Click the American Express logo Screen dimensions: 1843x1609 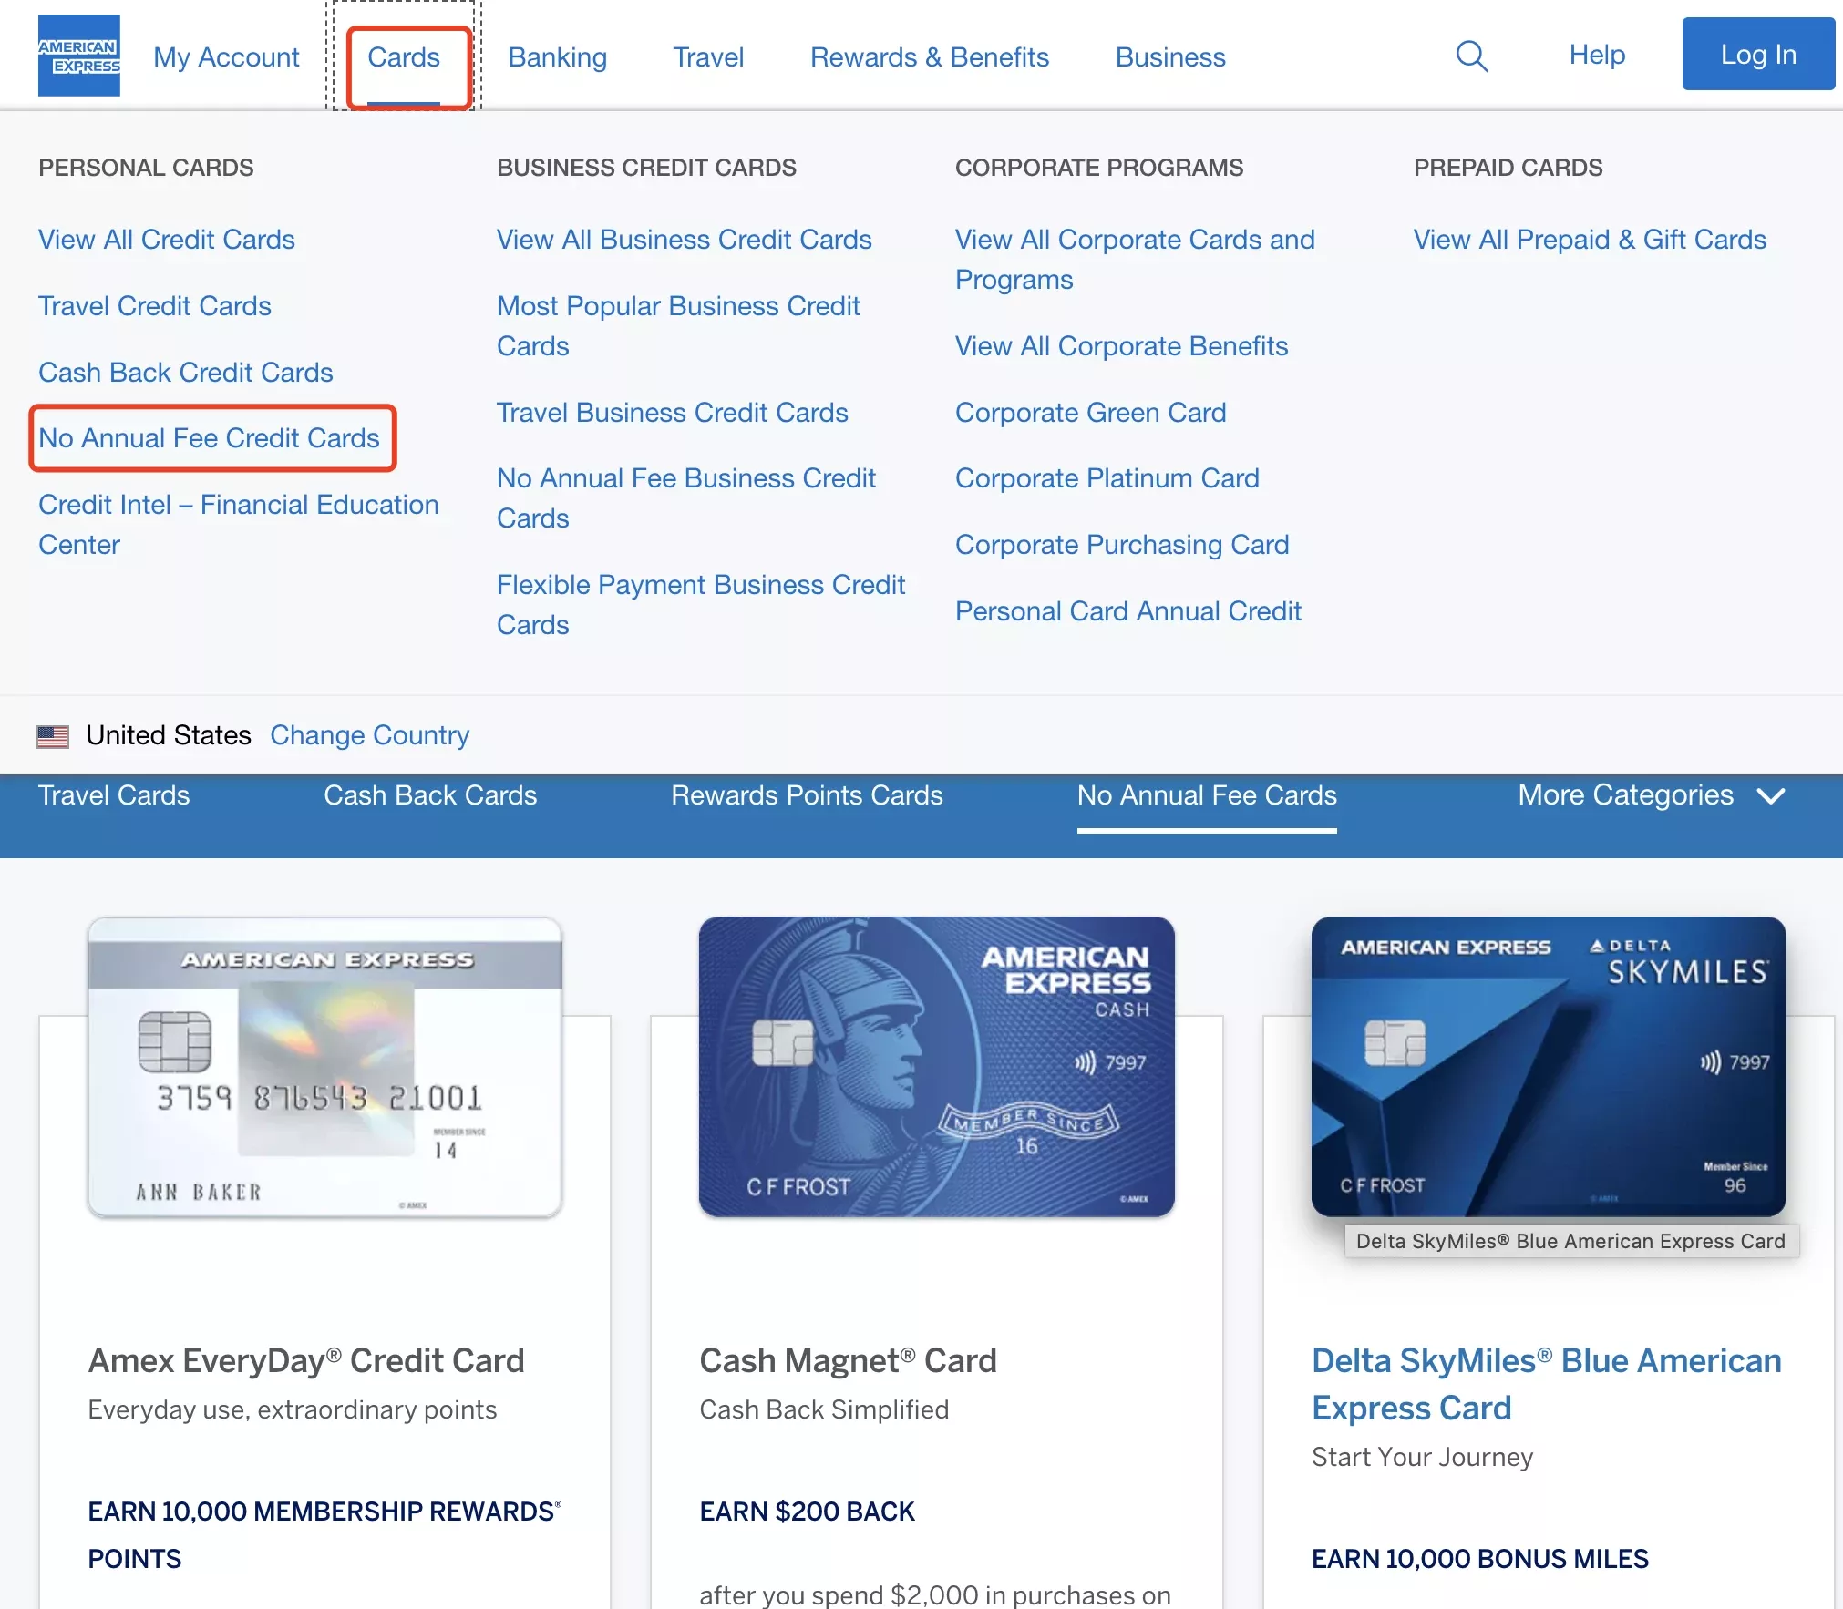pyautogui.click(x=78, y=56)
